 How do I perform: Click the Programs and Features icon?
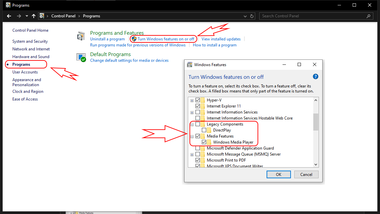pyautogui.click(x=81, y=36)
